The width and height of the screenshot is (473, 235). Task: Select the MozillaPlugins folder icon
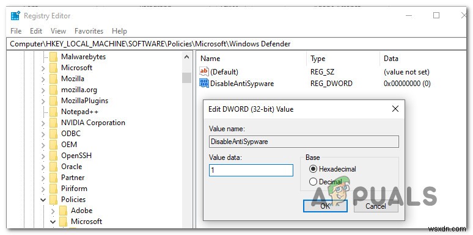pyautogui.click(x=53, y=101)
